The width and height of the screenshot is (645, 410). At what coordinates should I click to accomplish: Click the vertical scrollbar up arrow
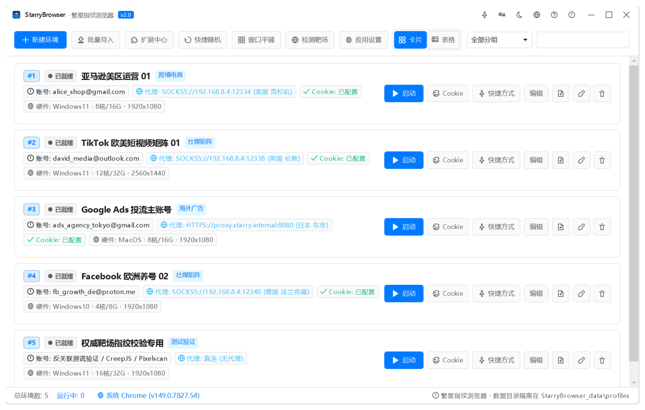634,61
